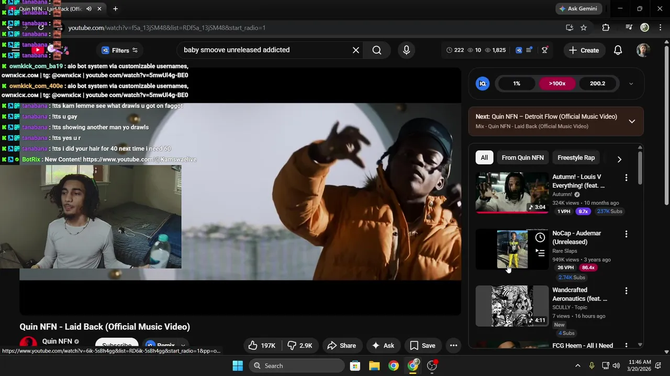Open the Windows Start menu
The width and height of the screenshot is (670, 376).
(x=238, y=366)
